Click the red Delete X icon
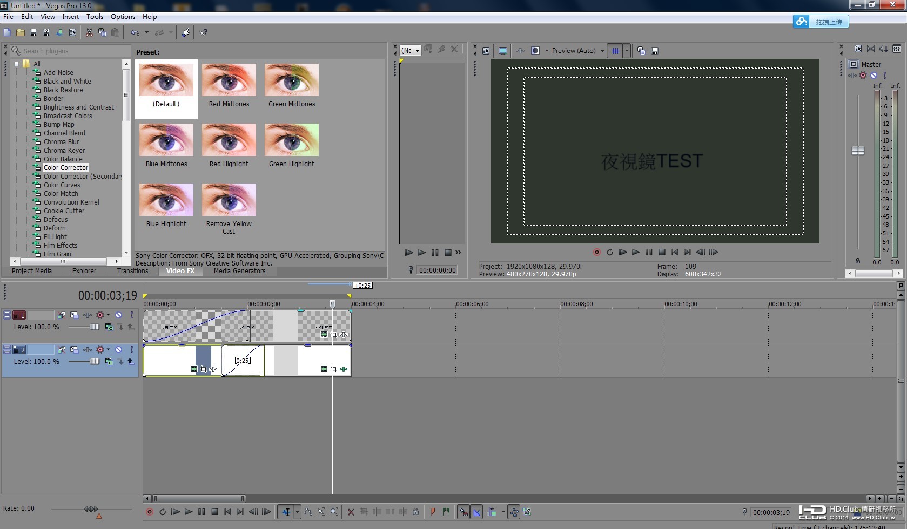The width and height of the screenshot is (907, 529). point(351,512)
